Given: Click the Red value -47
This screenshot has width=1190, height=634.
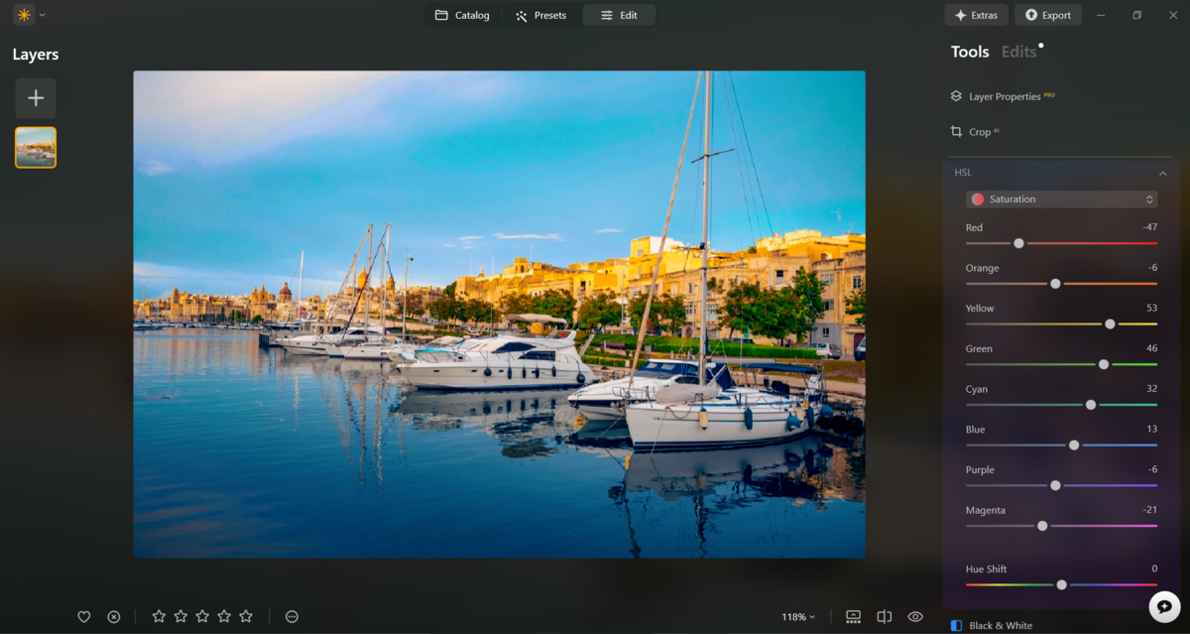Looking at the screenshot, I should point(1149,227).
